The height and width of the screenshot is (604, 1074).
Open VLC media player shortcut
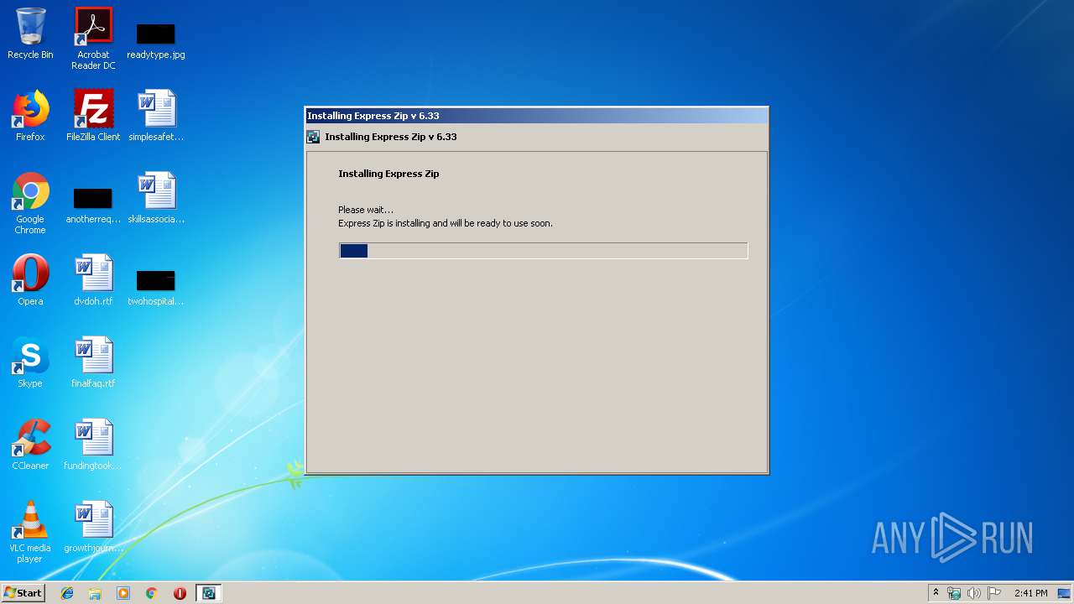30,532
